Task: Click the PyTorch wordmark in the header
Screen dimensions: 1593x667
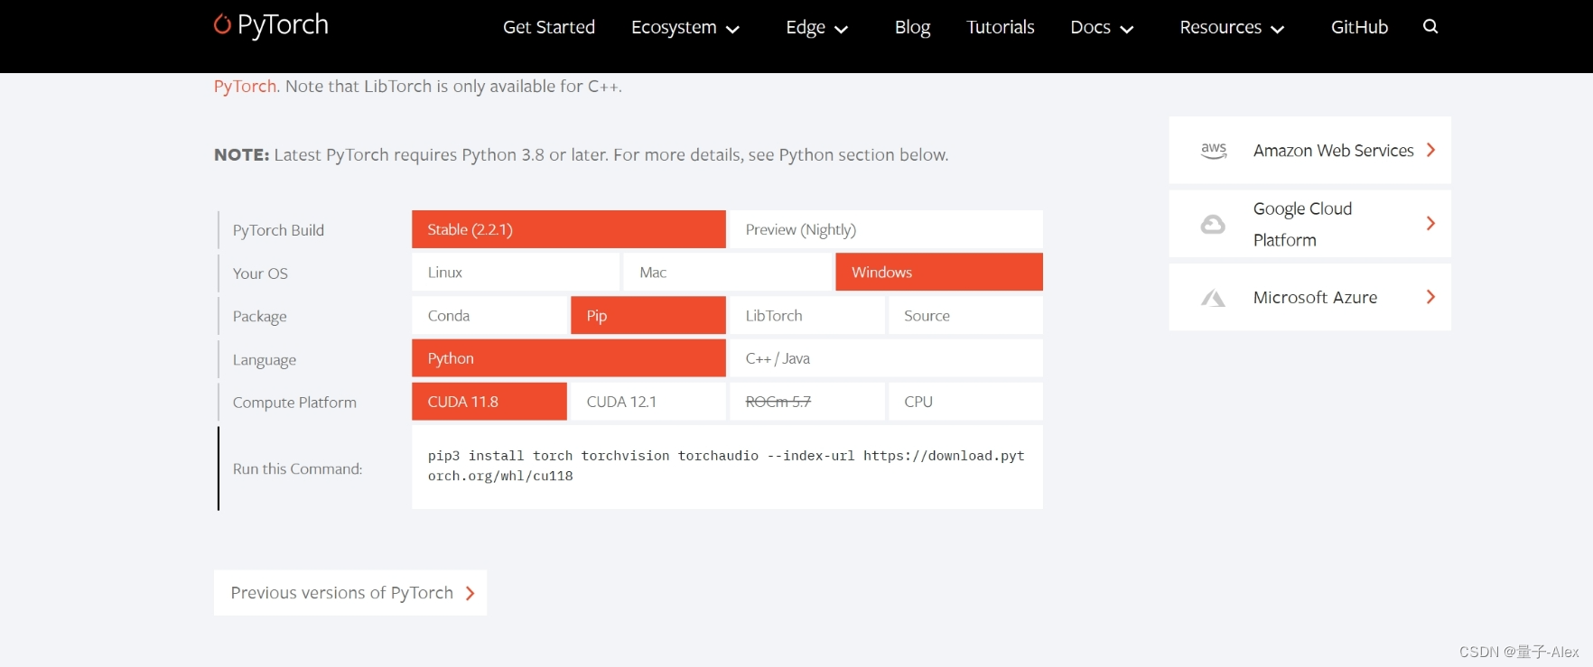Action: (283, 25)
